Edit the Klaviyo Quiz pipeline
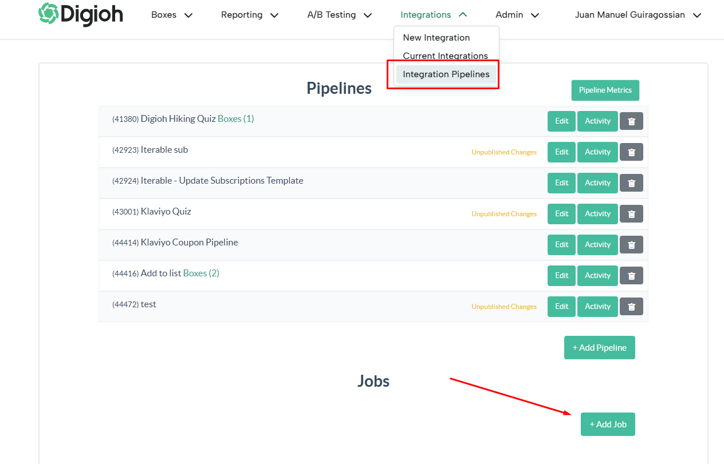 click(561, 213)
